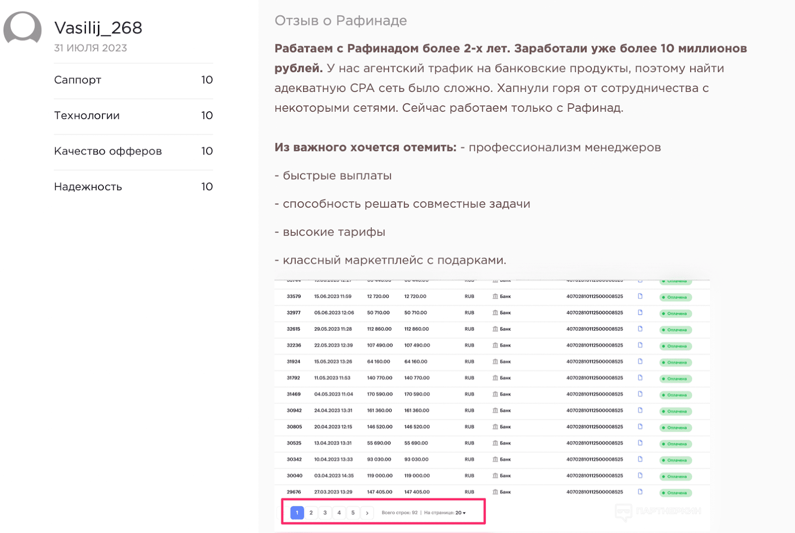Click RUB currency in row 31792

[x=470, y=378]
